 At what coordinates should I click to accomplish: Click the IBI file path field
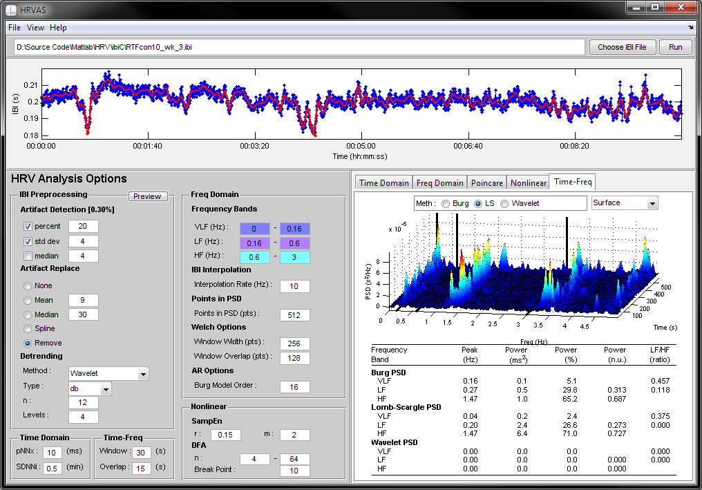(298, 47)
